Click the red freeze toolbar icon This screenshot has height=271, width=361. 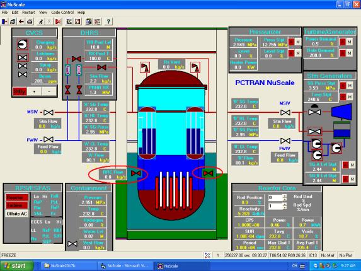coord(58,21)
